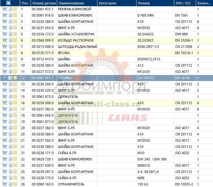
Task: Click star icon for position 11 ВИНТ M12X35
Action: tap(15, 72)
